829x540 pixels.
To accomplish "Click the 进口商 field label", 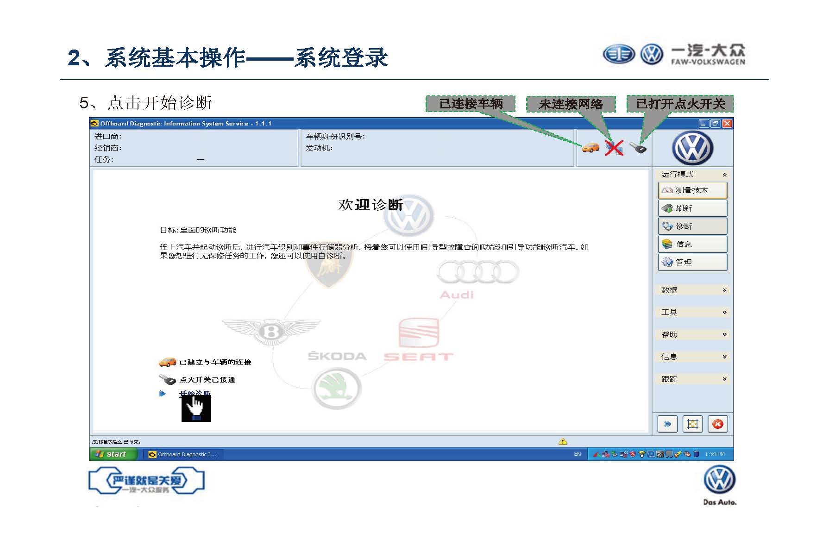I will (108, 136).
